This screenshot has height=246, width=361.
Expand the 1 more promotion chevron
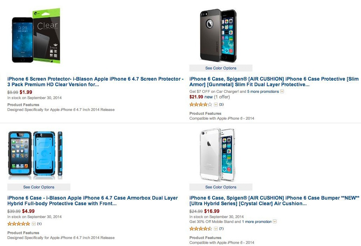point(274,222)
